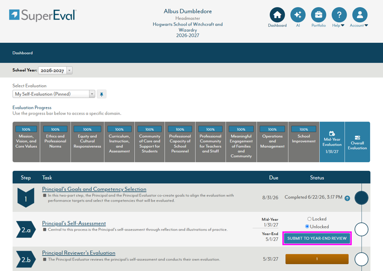This screenshot has width=383, height=271.
Task: Click the pin evaluation icon button
Action: point(101,94)
